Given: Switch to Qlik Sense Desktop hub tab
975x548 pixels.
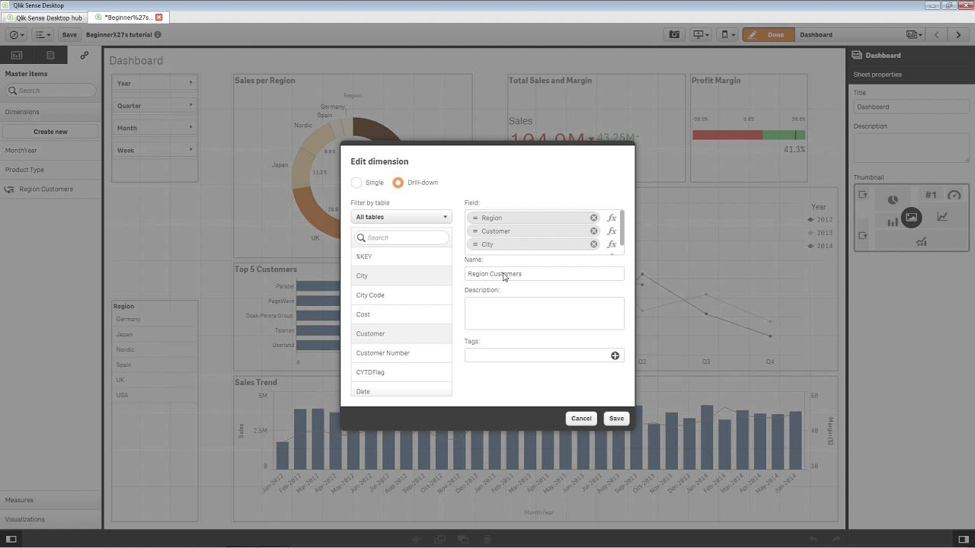Looking at the screenshot, I should 44,18.
